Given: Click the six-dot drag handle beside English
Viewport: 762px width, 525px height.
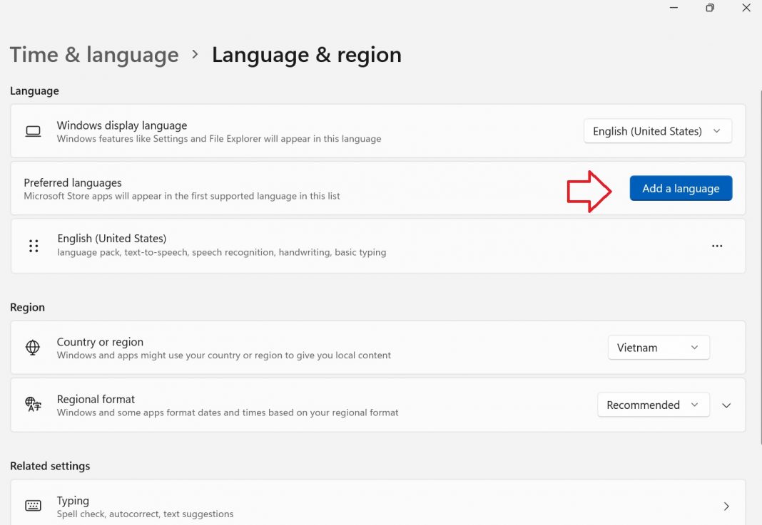Looking at the screenshot, I should (x=34, y=246).
